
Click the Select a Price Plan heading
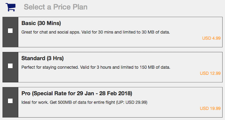coord(56,7)
